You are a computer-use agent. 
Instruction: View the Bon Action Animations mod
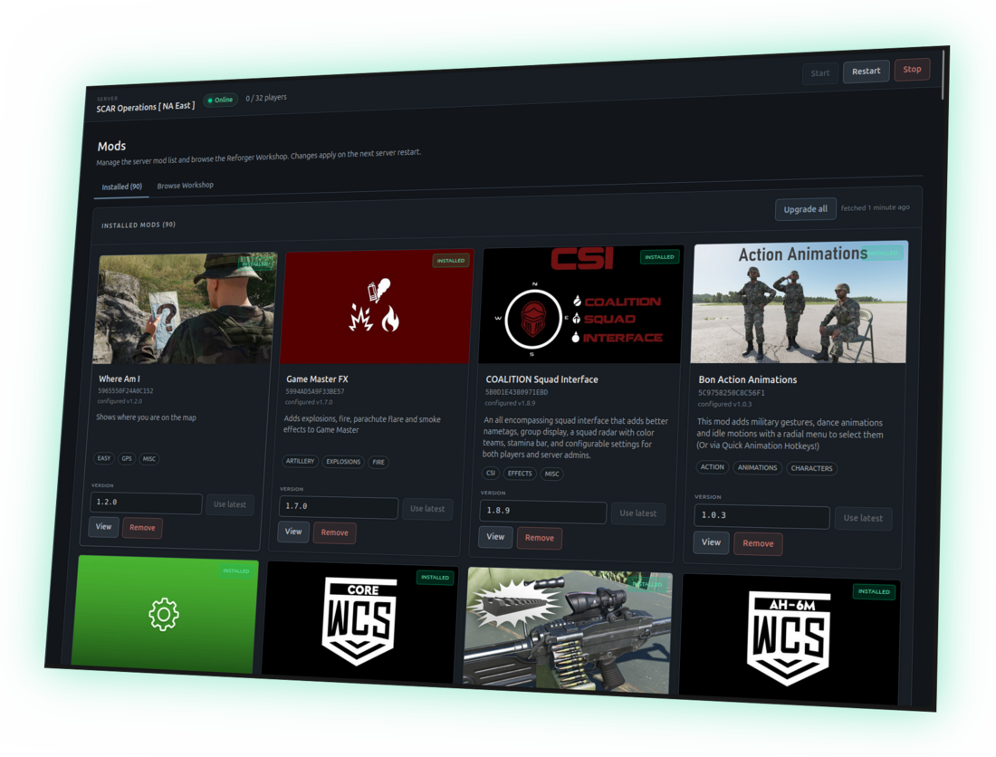[x=711, y=542]
